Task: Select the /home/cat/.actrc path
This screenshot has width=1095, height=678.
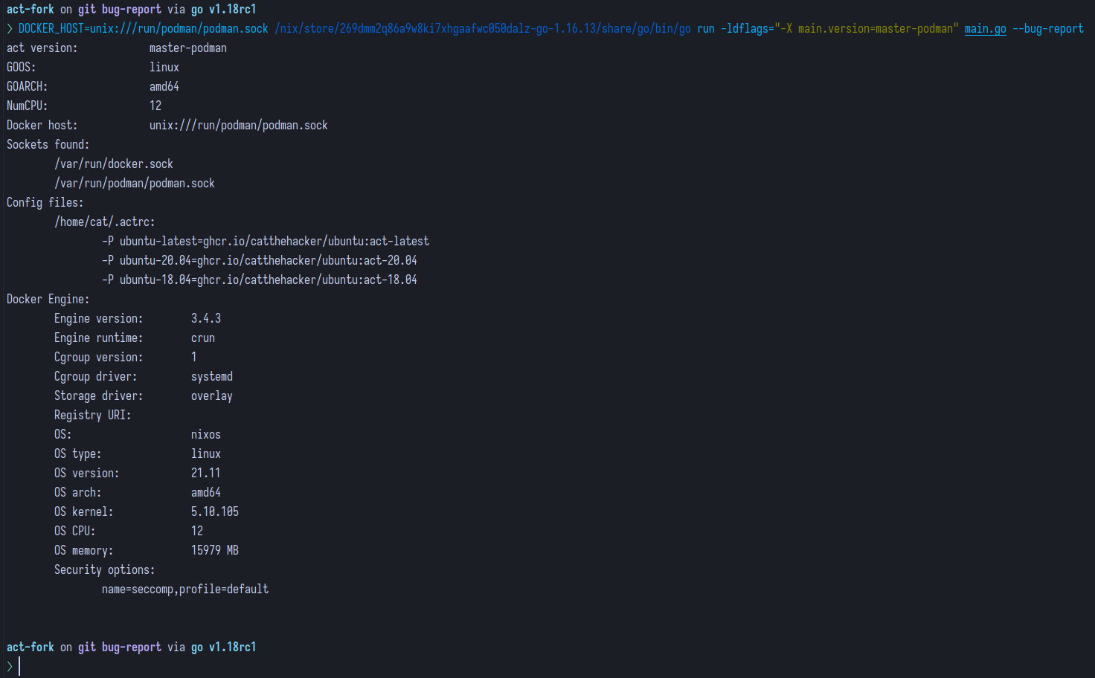Action: 105,222
